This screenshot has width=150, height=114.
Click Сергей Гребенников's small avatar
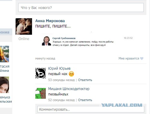pos(46,41)
